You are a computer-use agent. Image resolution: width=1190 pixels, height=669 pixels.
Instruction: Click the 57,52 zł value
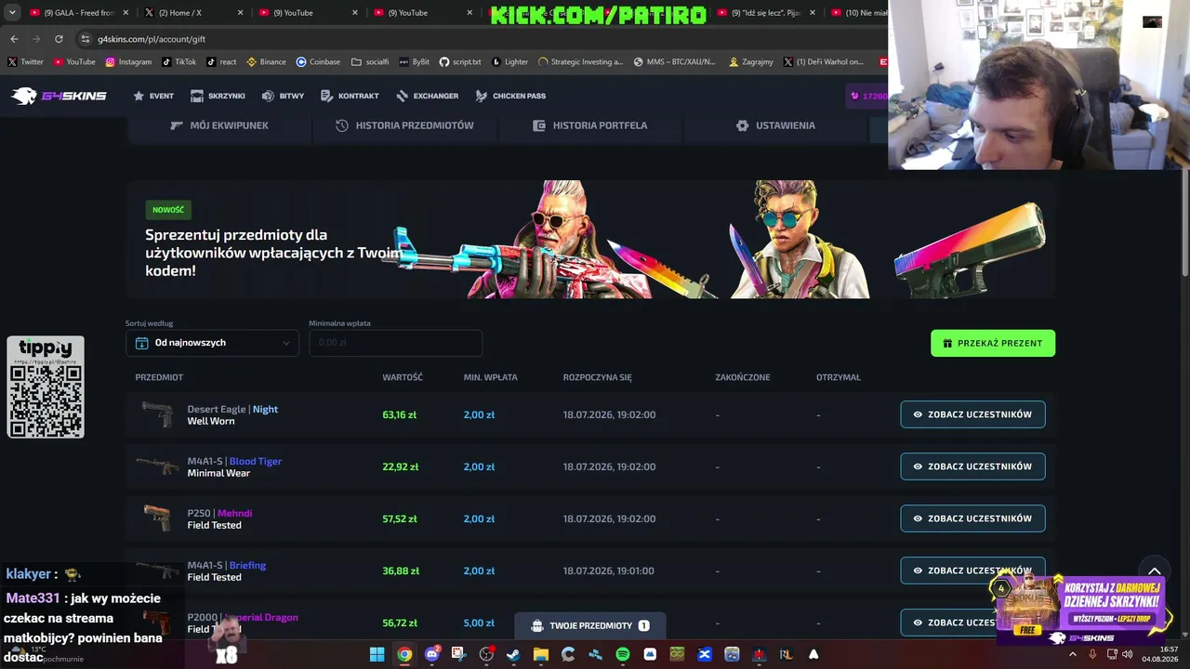click(400, 518)
